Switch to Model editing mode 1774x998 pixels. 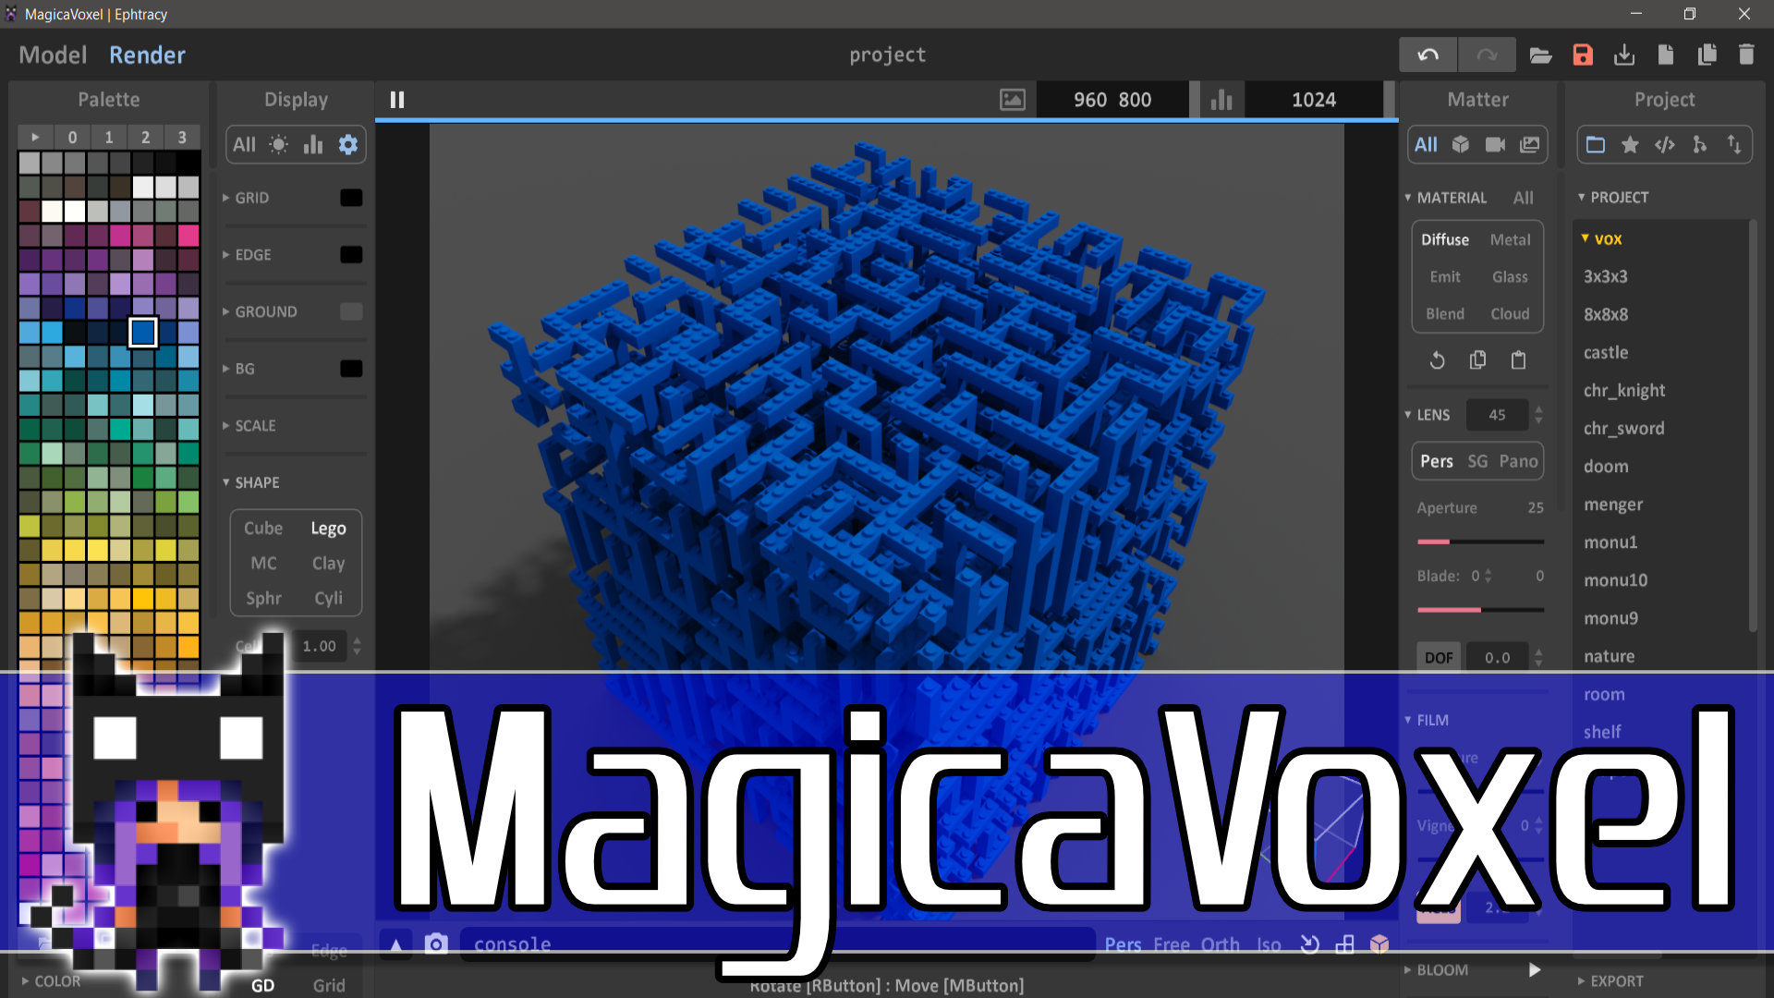click(54, 54)
